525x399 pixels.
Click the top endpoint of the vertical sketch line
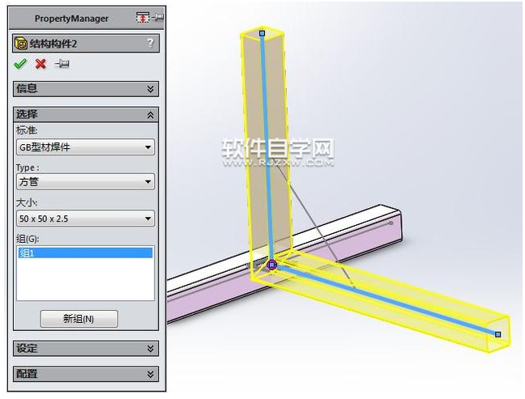pyautogui.click(x=262, y=33)
